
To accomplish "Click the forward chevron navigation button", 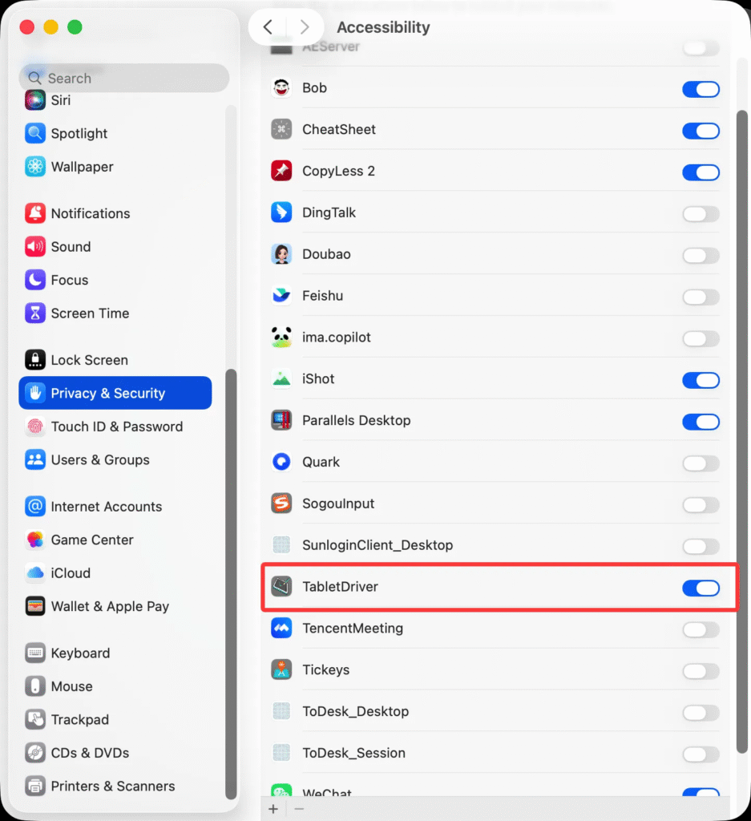I will click(x=304, y=26).
